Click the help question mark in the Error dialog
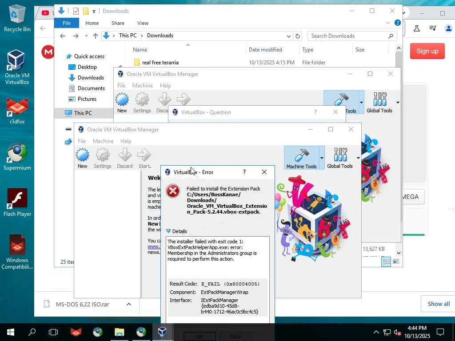The height and width of the screenshot is (341, 455). 244,172
